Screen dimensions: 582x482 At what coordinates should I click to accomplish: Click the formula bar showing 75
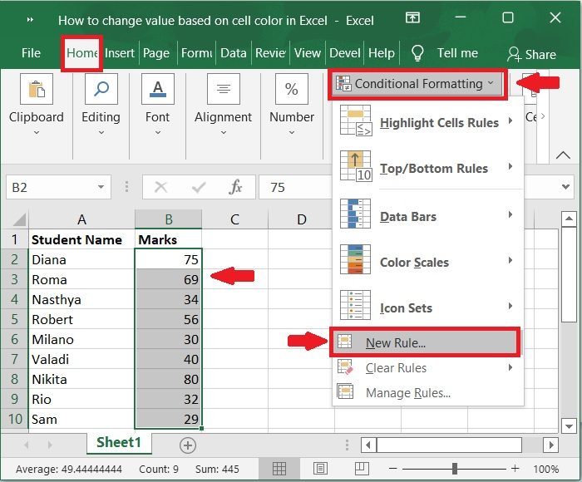295,187
